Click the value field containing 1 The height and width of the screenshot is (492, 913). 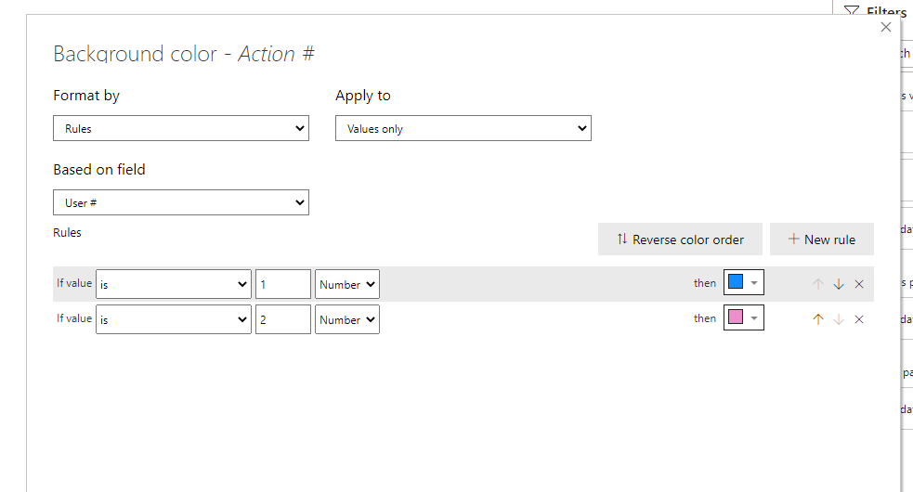[x=283, y=284]
